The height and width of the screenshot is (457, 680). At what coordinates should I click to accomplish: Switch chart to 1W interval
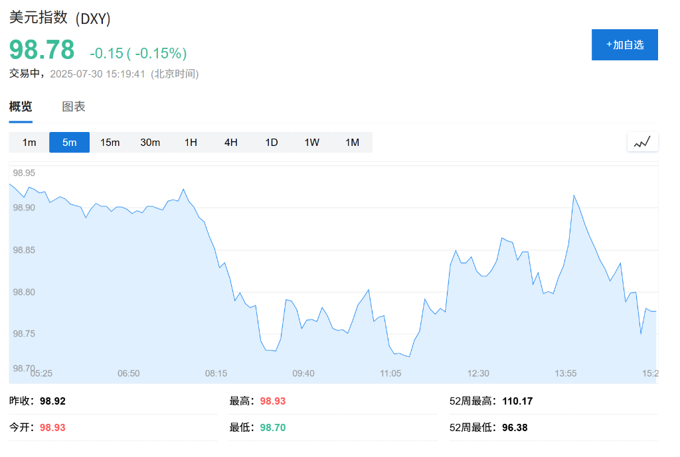point(312,143)
